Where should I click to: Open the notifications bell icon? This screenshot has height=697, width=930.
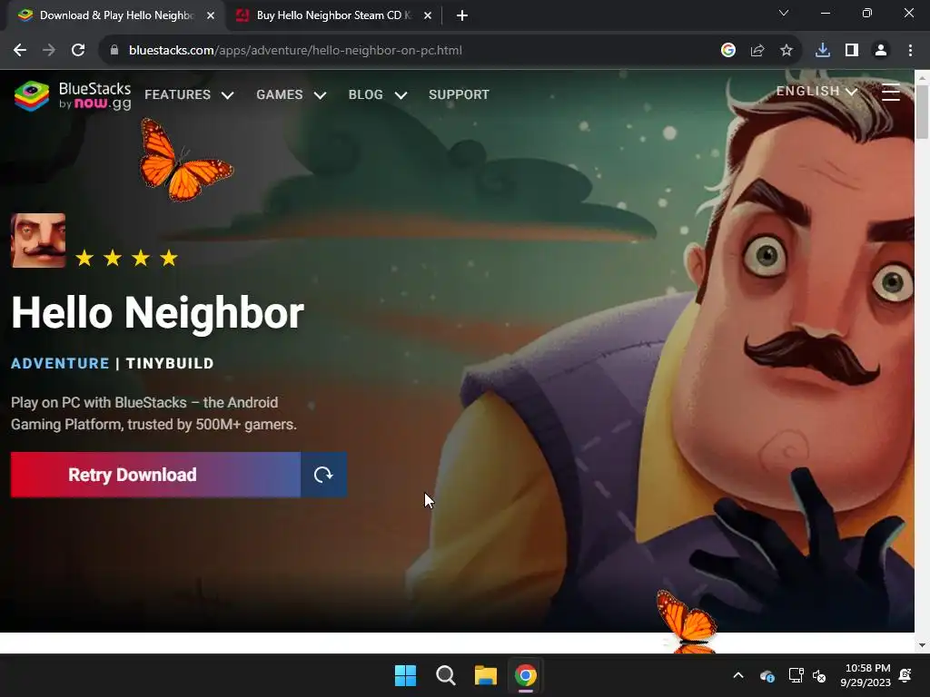click(x=905, y=675)
